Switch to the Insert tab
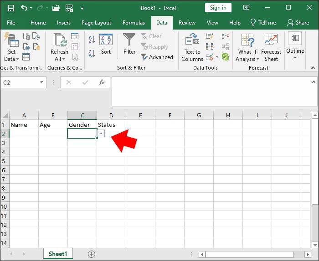This screenshot has width=319, height=261. pyautogui.click(x=63, y=23)
